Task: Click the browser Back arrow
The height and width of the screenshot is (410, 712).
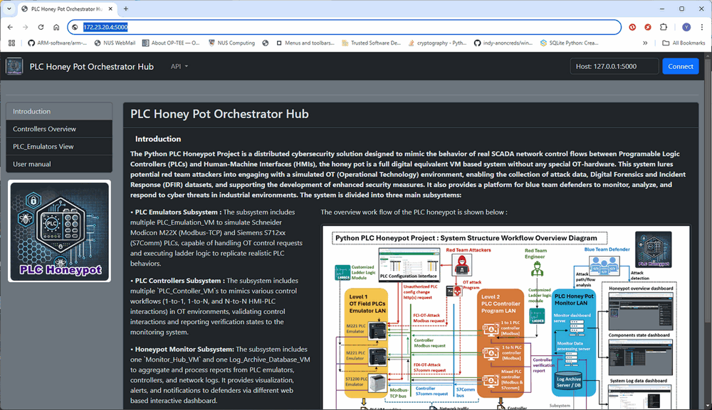Action: [x=10, y=27]
